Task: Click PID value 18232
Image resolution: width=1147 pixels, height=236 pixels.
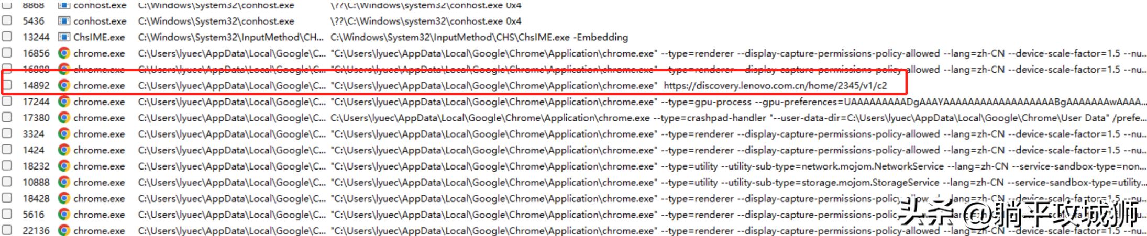Action: [36, 166]
